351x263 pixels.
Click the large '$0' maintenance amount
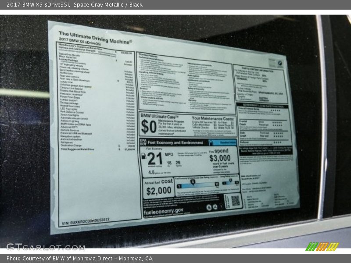click(149, 127)
